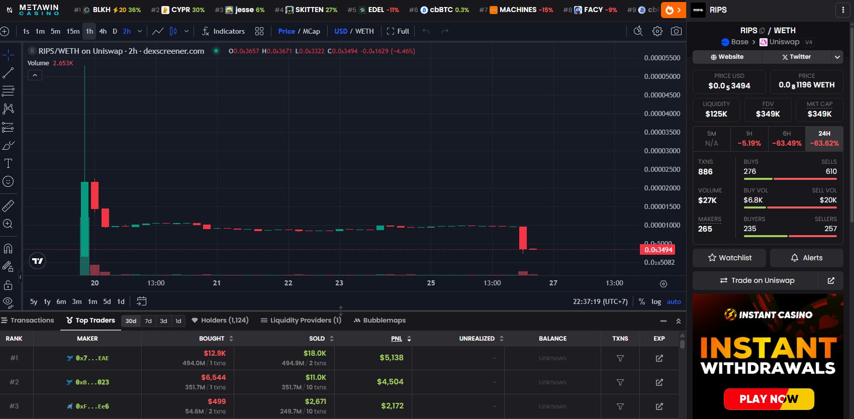Open the layout grid selector

point(259,31)
